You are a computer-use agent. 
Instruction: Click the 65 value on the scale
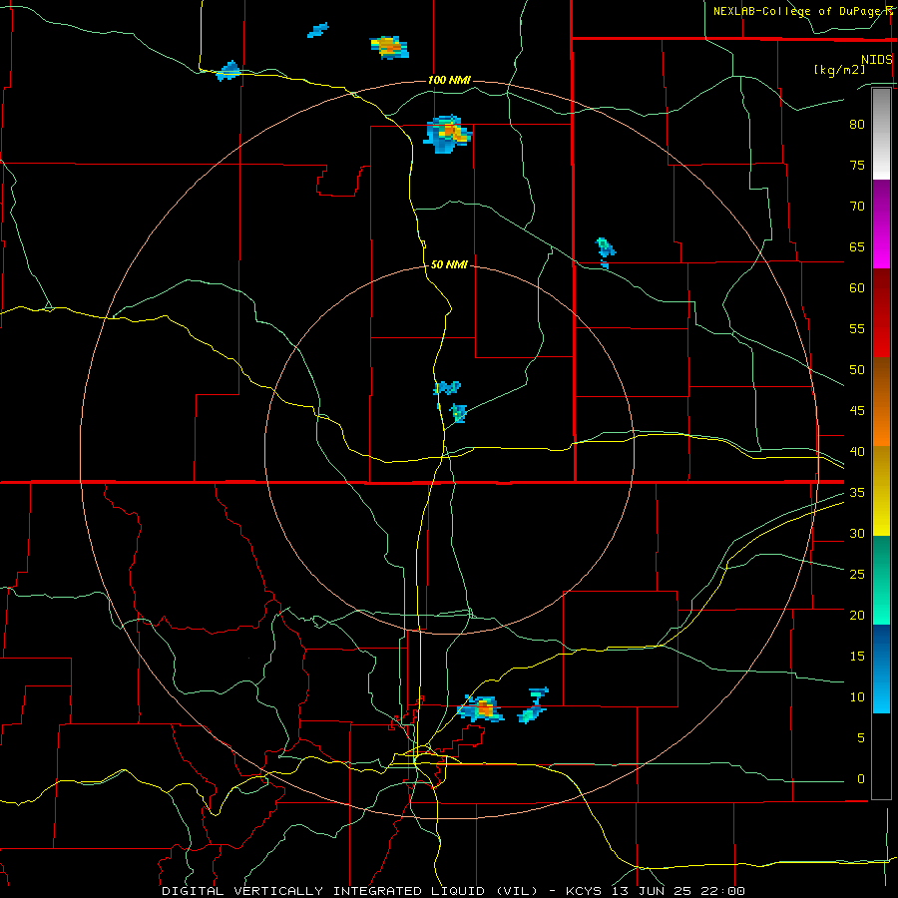pos(857,246)
